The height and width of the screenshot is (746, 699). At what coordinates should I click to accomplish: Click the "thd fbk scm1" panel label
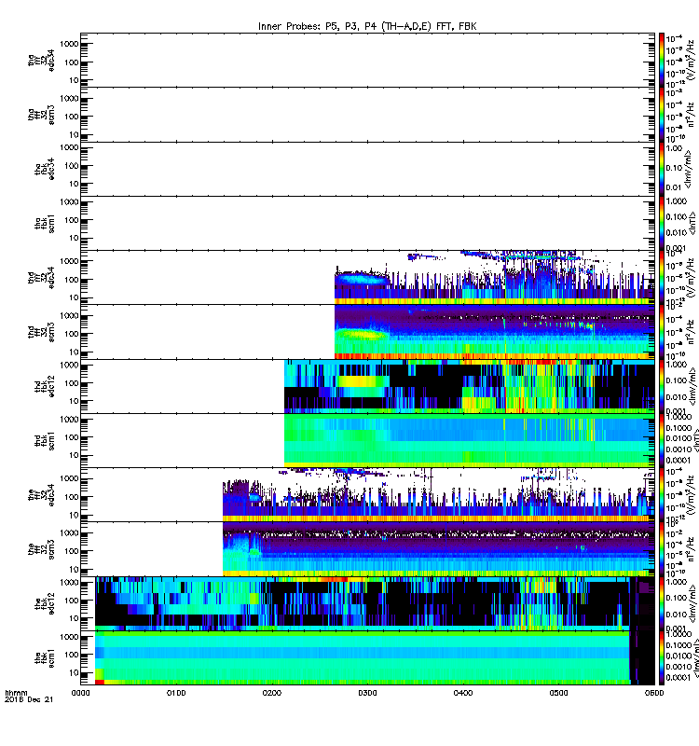(x=45, y=440)
